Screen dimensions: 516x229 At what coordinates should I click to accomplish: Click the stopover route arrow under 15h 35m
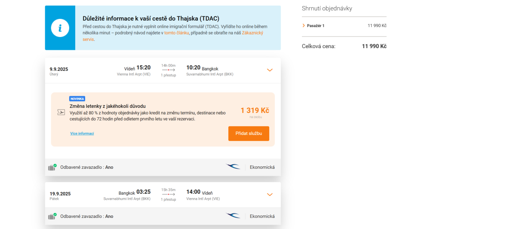[x=168, y=194]
